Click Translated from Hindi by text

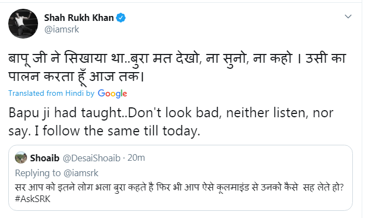click(51, 93)
